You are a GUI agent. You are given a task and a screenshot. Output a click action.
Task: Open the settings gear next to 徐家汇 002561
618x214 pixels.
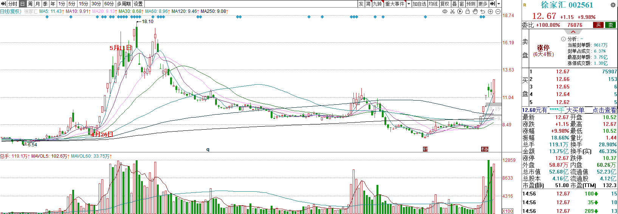coord(613,5)
